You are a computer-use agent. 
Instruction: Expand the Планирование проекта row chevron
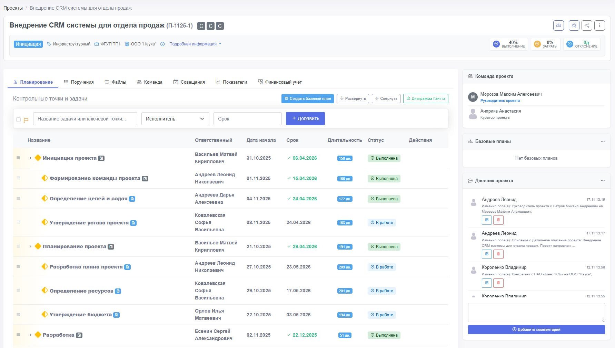point(30,246)
